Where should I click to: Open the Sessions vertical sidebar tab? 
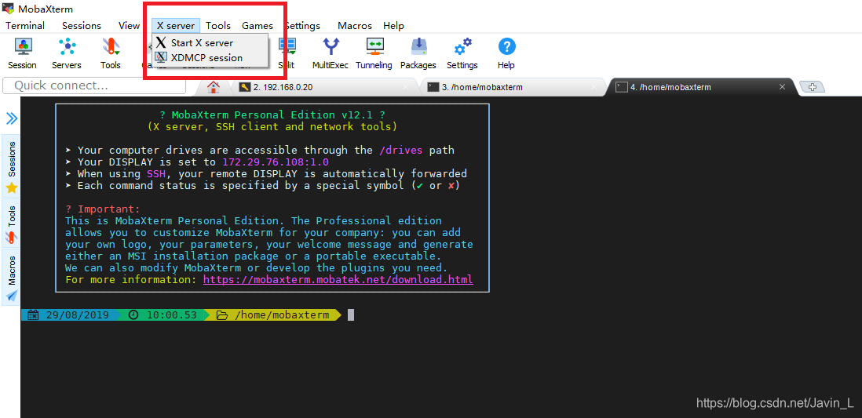pos(12,166)
